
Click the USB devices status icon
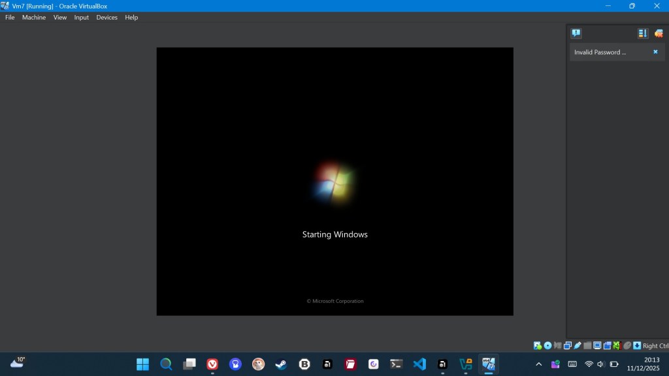578,345
